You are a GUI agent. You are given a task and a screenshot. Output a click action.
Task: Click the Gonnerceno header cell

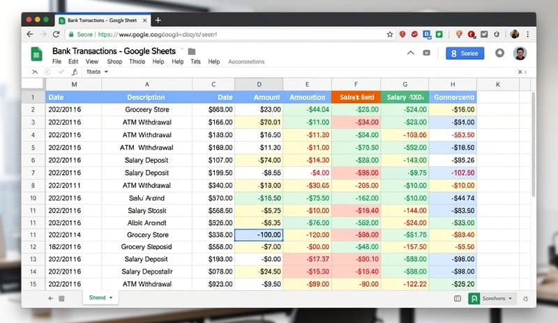click(453, 97)
